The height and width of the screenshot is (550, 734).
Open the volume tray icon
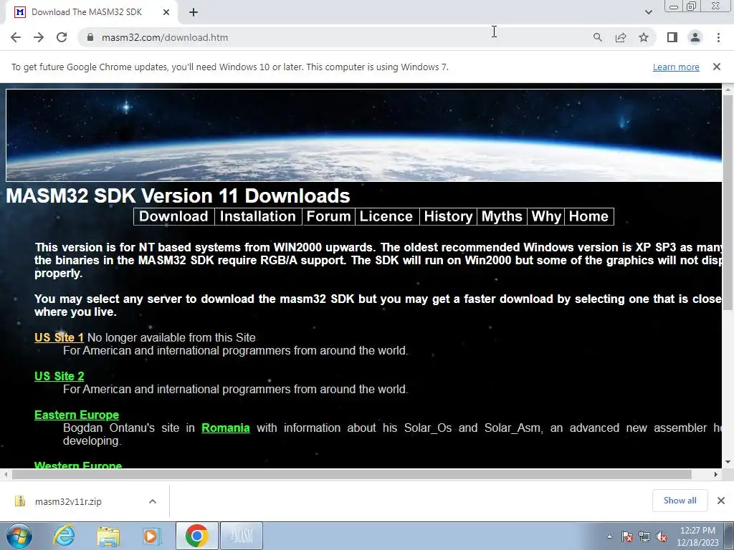(x=662, y=536)
